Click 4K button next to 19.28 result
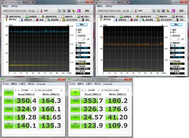Screen dimensions: 189x138 9,117
